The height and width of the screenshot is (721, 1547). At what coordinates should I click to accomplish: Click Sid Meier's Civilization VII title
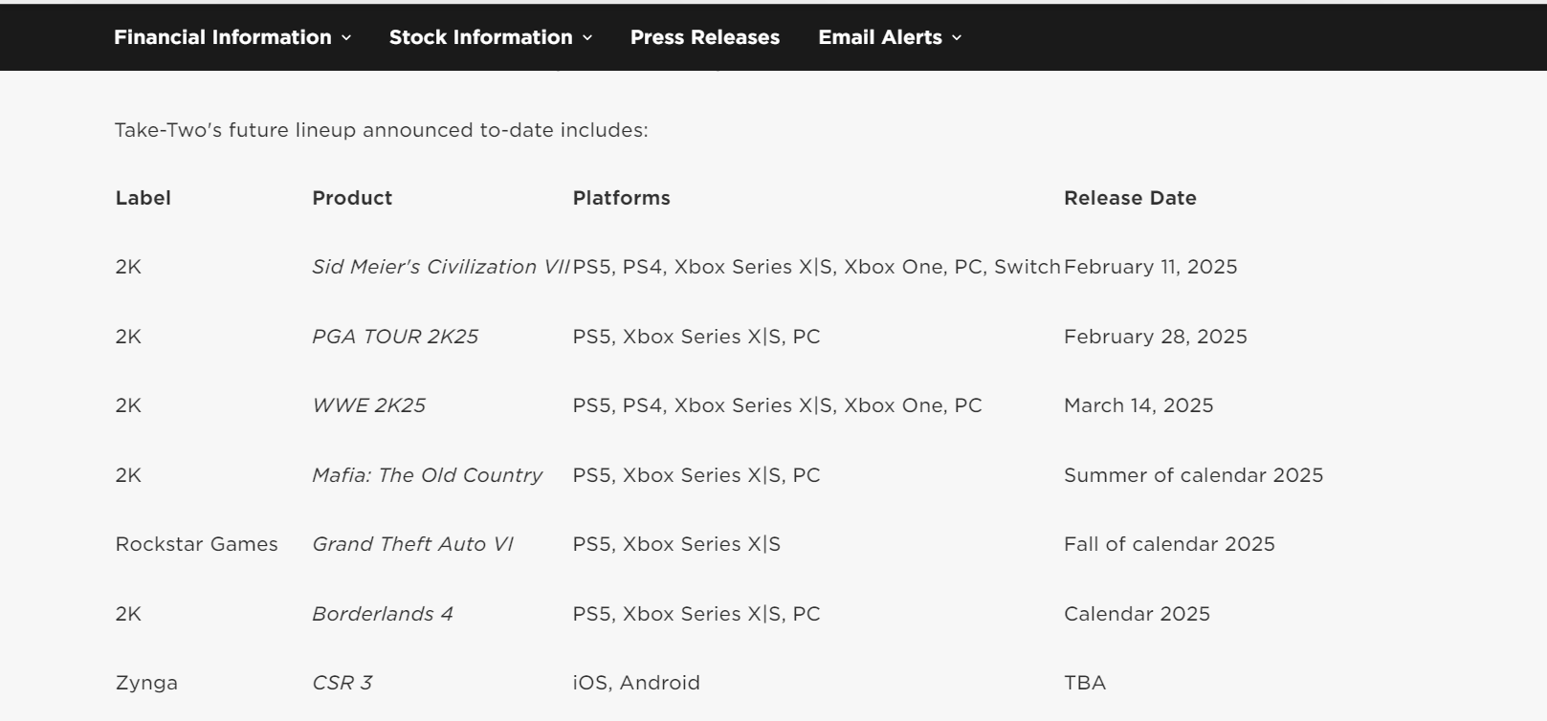pyautogui.click(x=440, y=267)
